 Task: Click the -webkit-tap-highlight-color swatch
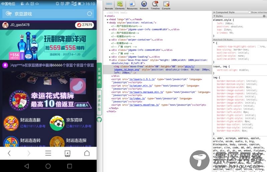(x=259, y=46)
